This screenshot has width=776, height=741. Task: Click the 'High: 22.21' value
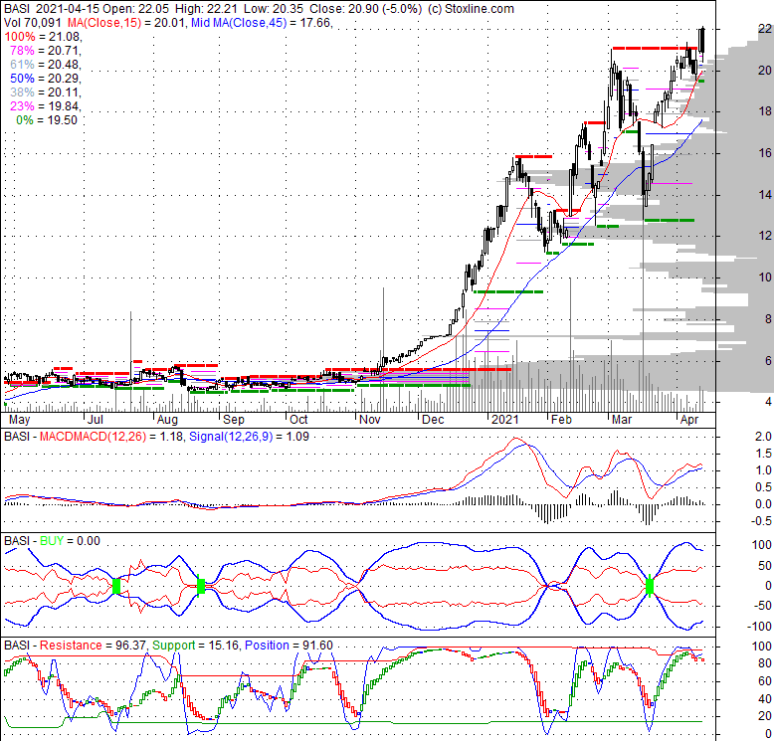[x=206, y=9]
